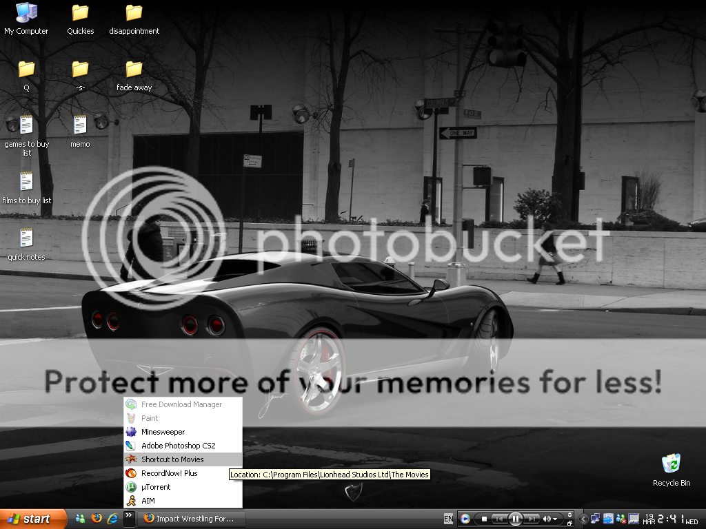Choose µTorrent from the Quick Launch menu
706x529 pixels.
(156, 487)
